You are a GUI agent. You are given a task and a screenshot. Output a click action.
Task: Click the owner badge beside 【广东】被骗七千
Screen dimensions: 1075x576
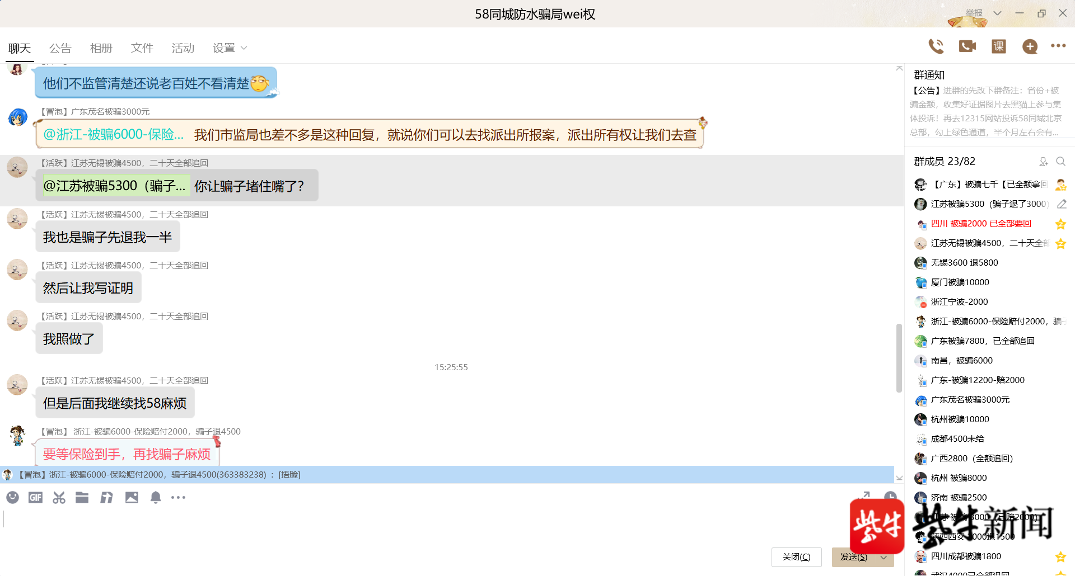1060,185
